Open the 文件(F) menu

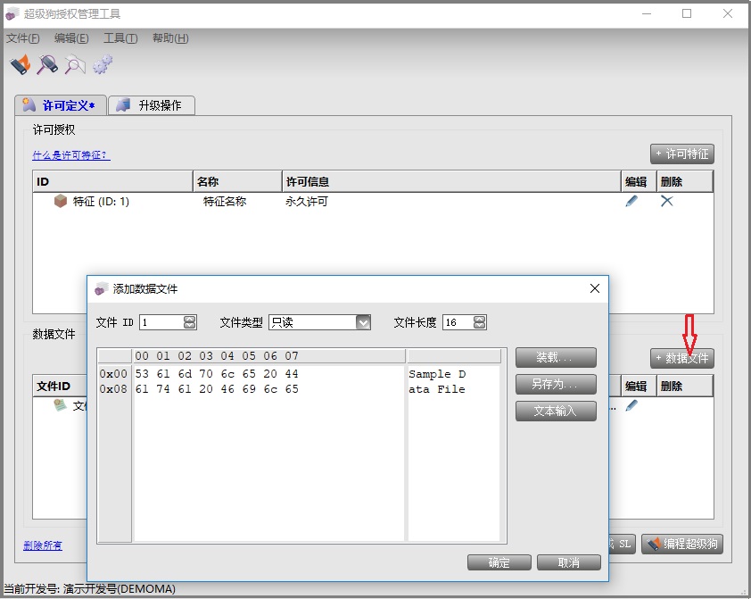pyautogui.click(x=23, y=38)
